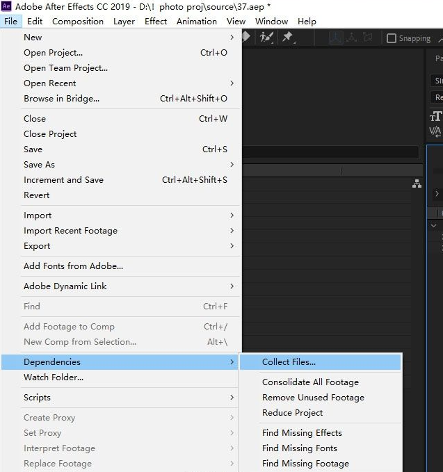Click the font size icon

pyautogui.click(x=436, y=116)
